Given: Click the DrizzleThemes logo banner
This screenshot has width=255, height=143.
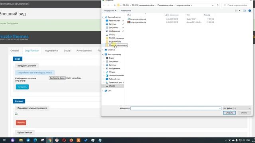Looking at the screenshot, I should 14,37.
